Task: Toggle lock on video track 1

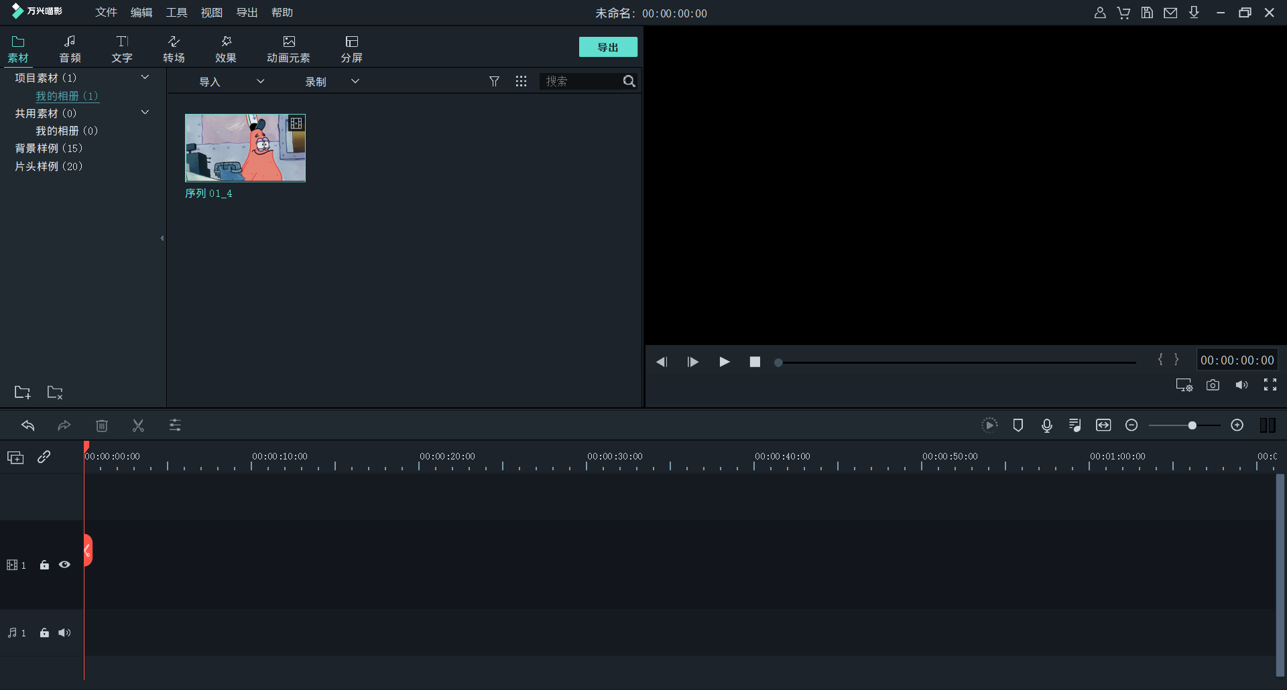Action: (44, 565)
